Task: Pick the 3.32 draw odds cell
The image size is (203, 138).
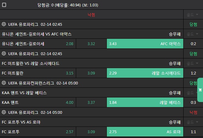Action: point(91,44)
